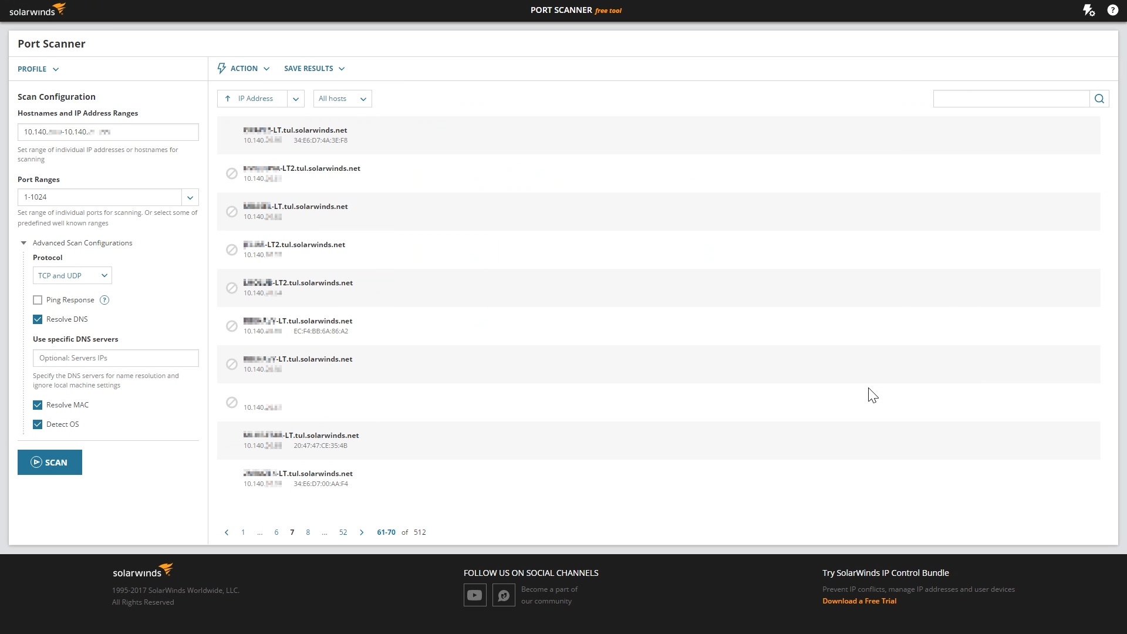Click the ACTION dropdown menu button
Image resolution: width=1127 pixels, height=634 pixels.
[244, 68]
